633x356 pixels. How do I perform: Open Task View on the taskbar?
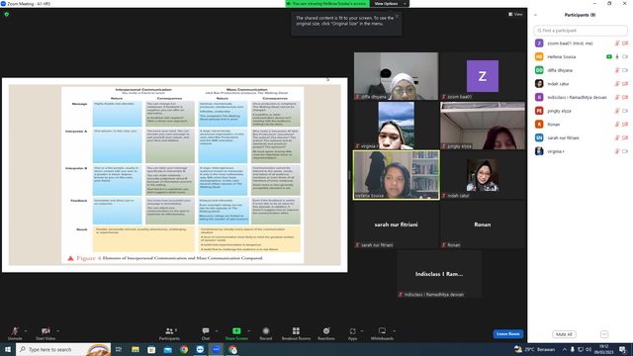tap(119, 349)
